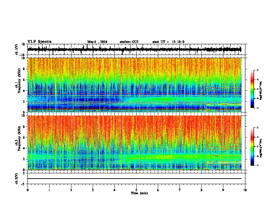The width and height of the screenshot is (276, 213).
Task: Click time axis tick label "8"
Action: [201, 190]
